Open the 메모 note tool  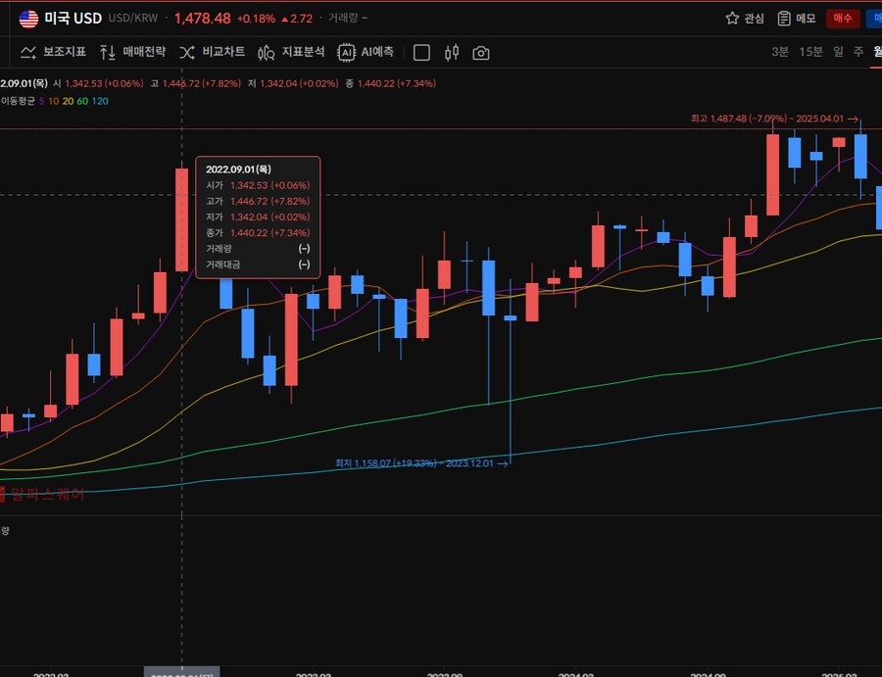[796, 18]
